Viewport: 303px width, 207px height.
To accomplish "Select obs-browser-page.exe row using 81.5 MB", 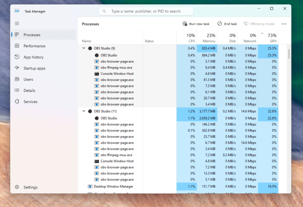I will [x=178, y=80].
